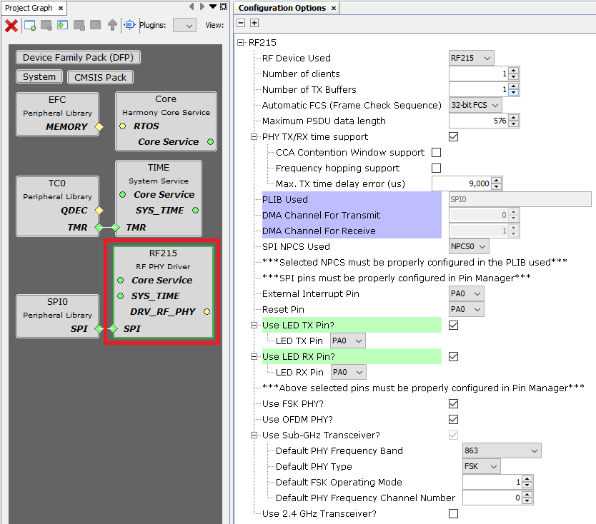Open the tab list down arrow
The height and width of the screenshot is (524, 596).
pos(213,6)
